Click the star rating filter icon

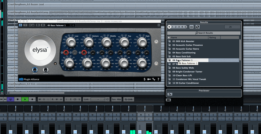(x=169, y=27)
